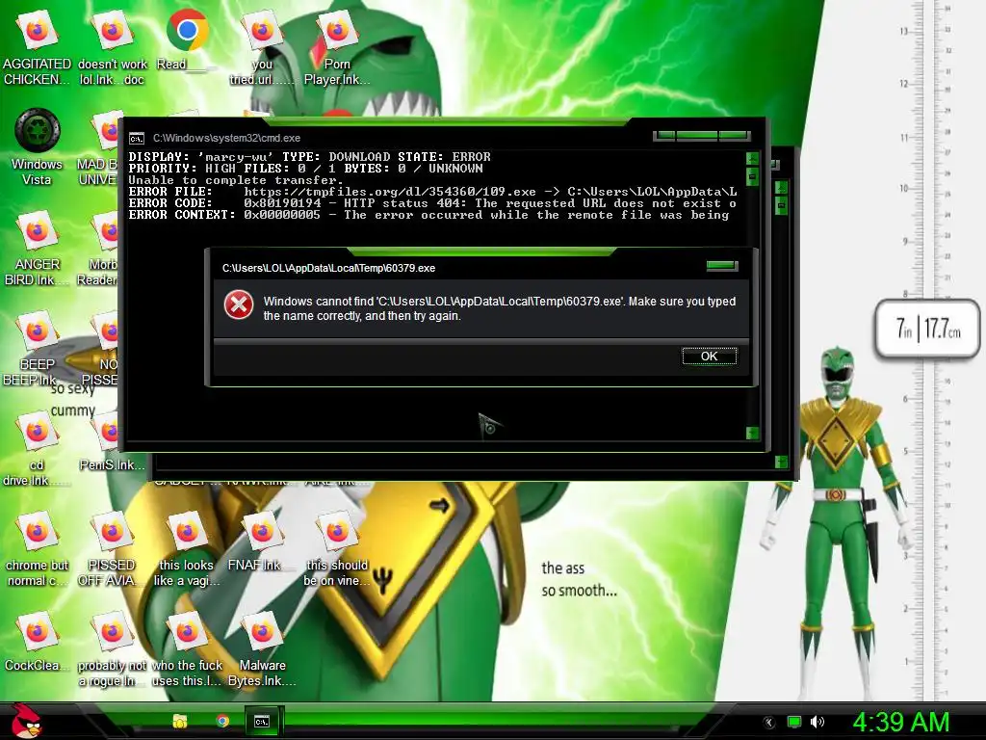Click the volume speaker tray icon
This screenshot has height=740, width=986.
coord(817,723)
